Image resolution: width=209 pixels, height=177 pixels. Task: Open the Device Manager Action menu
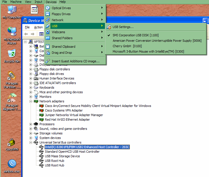point(38,27)
